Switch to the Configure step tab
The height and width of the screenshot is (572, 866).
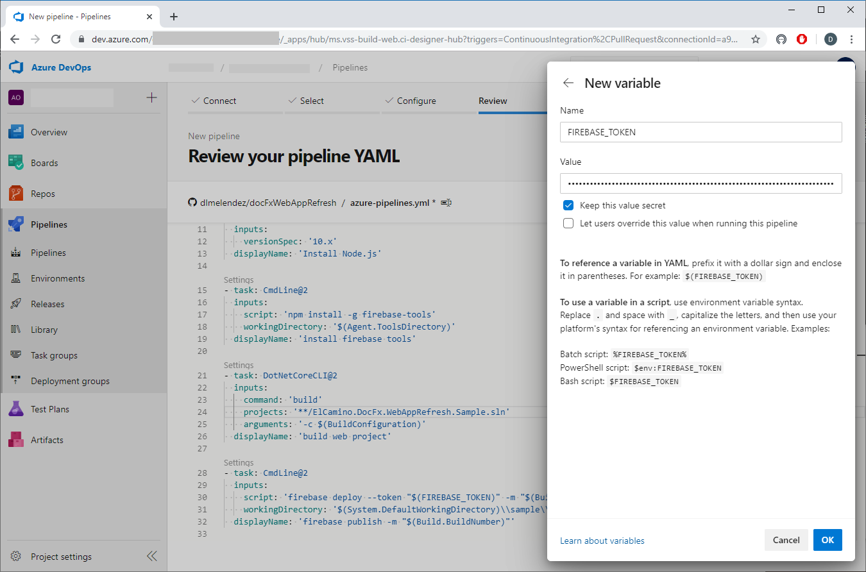coord(416,101)
